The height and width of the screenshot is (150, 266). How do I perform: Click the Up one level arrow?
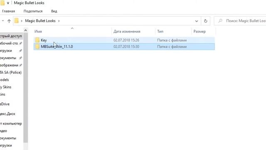pos(9,21)
